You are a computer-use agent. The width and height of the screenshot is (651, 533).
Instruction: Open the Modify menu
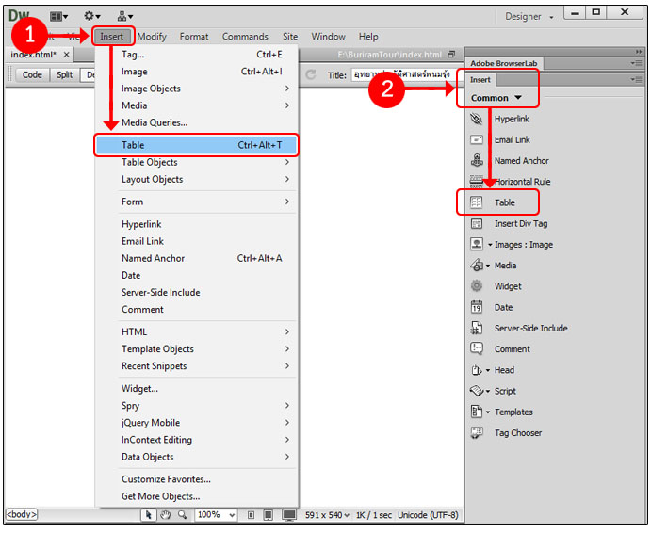pyautogui.click(x=152, y=37)
